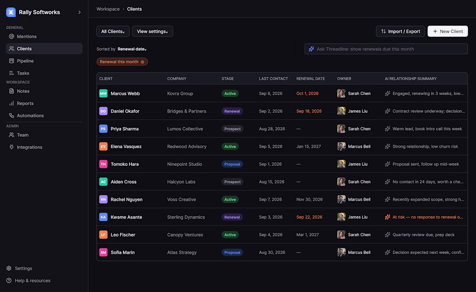Screen dimensions: 476x292
Task: Click the Settings gear icon
Action: 9,268
